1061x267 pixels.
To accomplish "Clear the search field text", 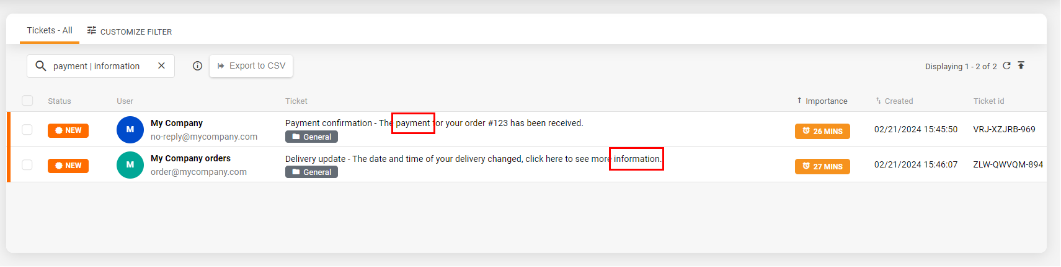I will click(x=161, y=66).
